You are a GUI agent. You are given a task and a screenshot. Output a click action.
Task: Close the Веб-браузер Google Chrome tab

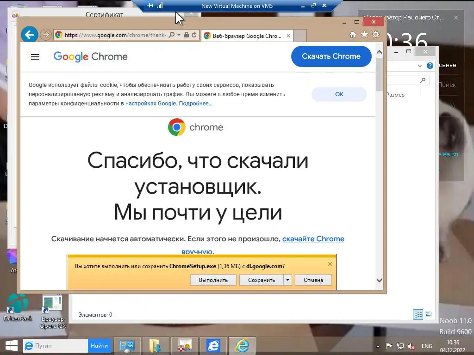pyautogui.click(x=288, y=36)
